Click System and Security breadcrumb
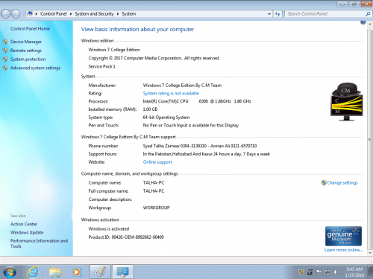This screenshot has width=373, height=279. (x=94, y=14)
